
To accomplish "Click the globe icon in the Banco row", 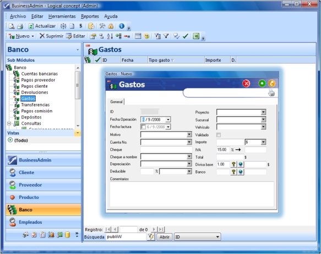I will (x=241, y=172).
